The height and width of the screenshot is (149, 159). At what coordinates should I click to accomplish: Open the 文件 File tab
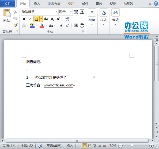click(8, 4)
